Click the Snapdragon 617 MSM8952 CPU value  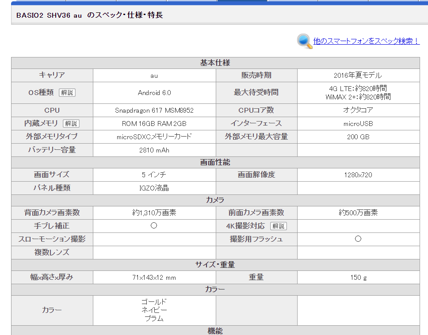(154, 110)
